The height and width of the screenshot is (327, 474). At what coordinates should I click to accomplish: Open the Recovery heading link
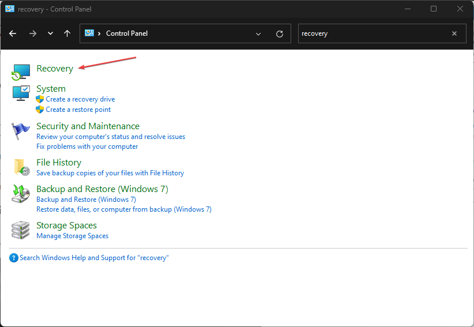tap(55, 69)
